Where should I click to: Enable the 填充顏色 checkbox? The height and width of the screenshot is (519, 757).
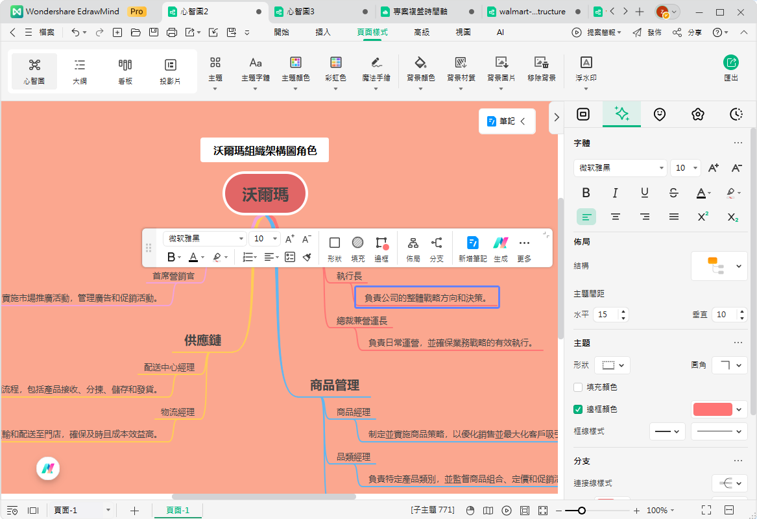(x=578, y=387)
